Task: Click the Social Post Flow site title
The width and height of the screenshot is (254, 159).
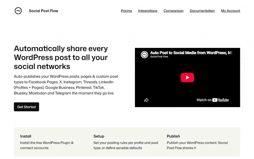Action: coord(43,11)
